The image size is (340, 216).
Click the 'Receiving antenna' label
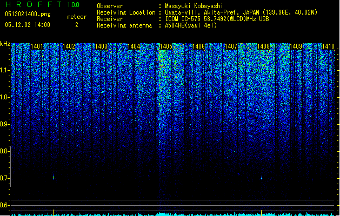(x=124, y=25)
